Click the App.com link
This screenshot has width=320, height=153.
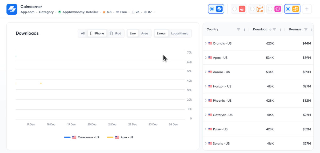click(x=27, y=12)
